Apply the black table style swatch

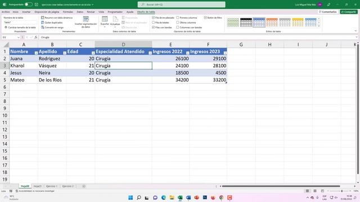coord(246,22)
